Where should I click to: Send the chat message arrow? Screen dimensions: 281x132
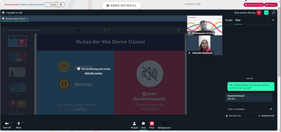point(271,109)
